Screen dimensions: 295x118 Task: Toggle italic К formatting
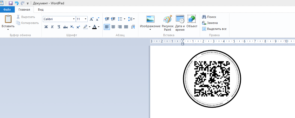52,27
